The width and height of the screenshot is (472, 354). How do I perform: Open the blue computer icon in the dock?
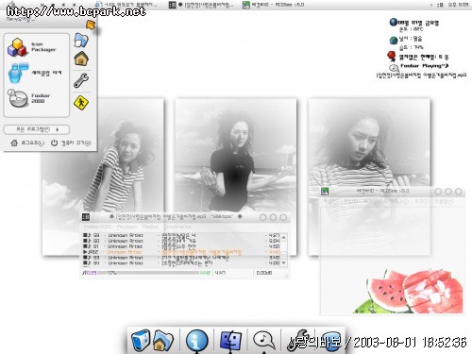click(141, 340)
